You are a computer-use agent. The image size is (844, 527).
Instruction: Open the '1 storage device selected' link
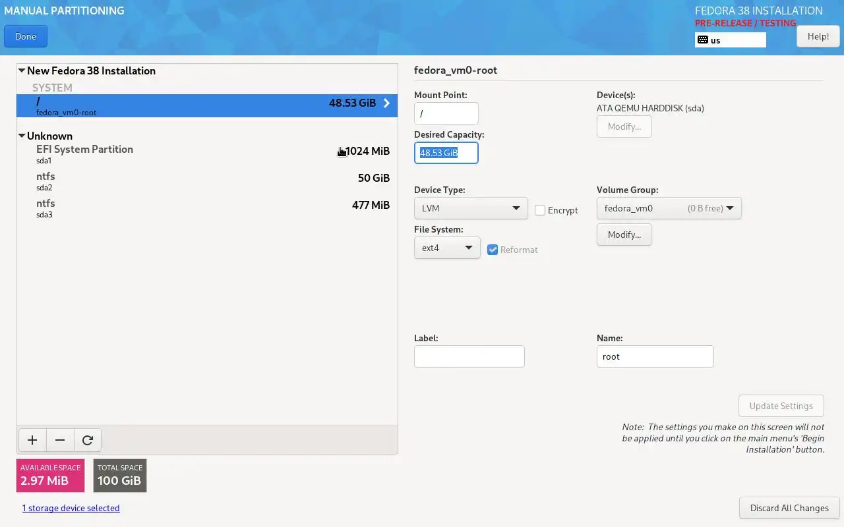coord(71,508)
